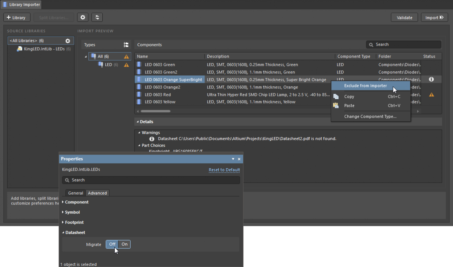Click the + Library button
The width and height of the screenshot is (453, 267).
point(17,17)
